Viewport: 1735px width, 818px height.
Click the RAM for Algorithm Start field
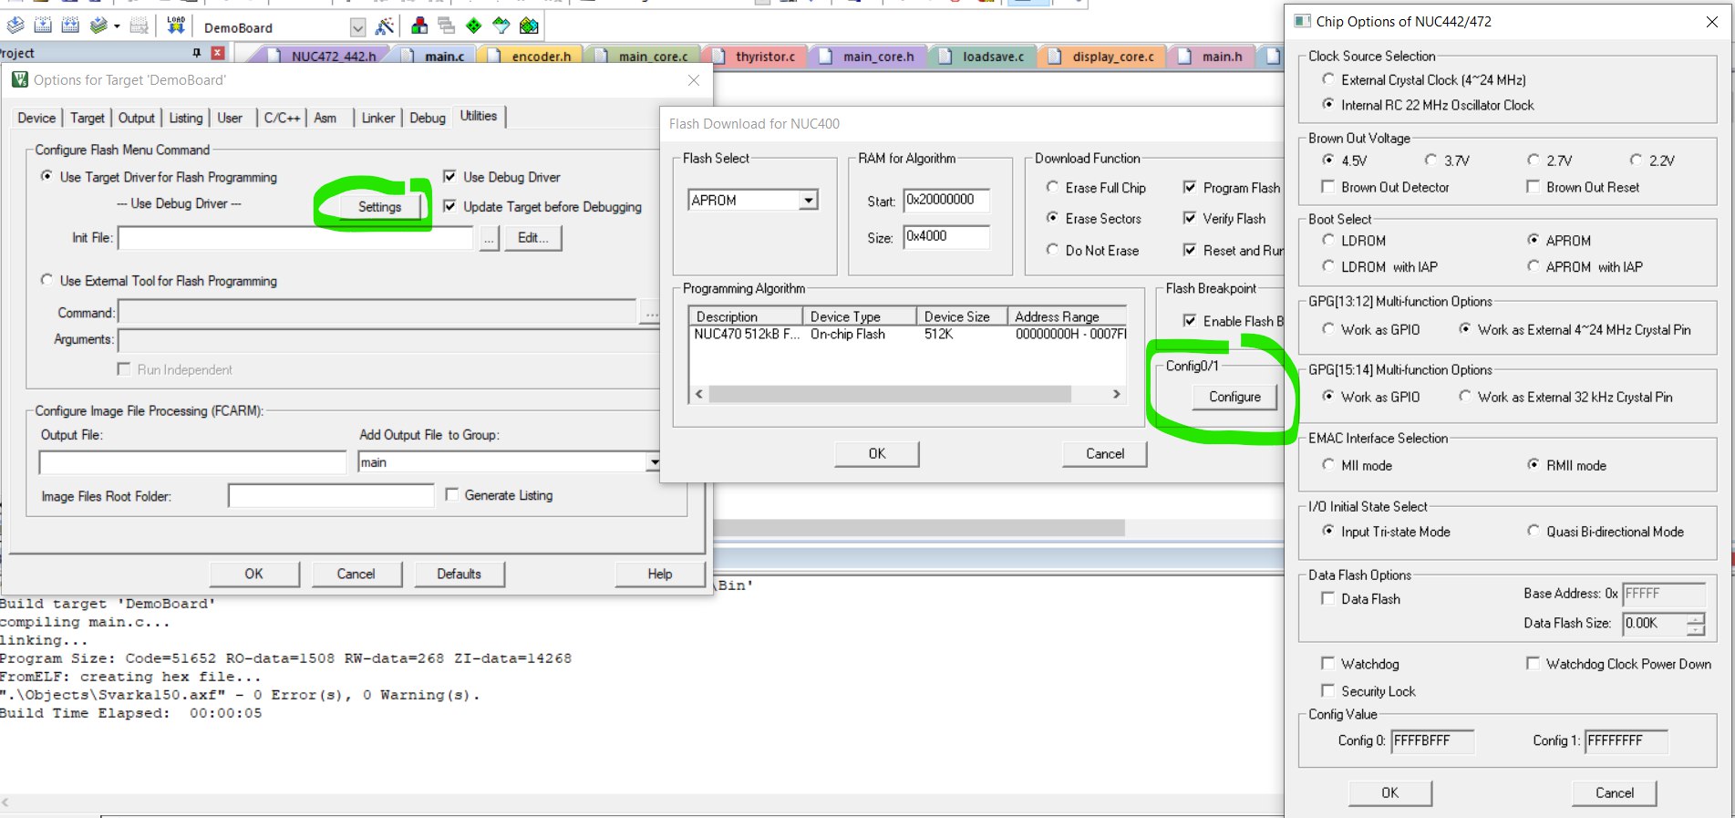click(x=945, y=200)
